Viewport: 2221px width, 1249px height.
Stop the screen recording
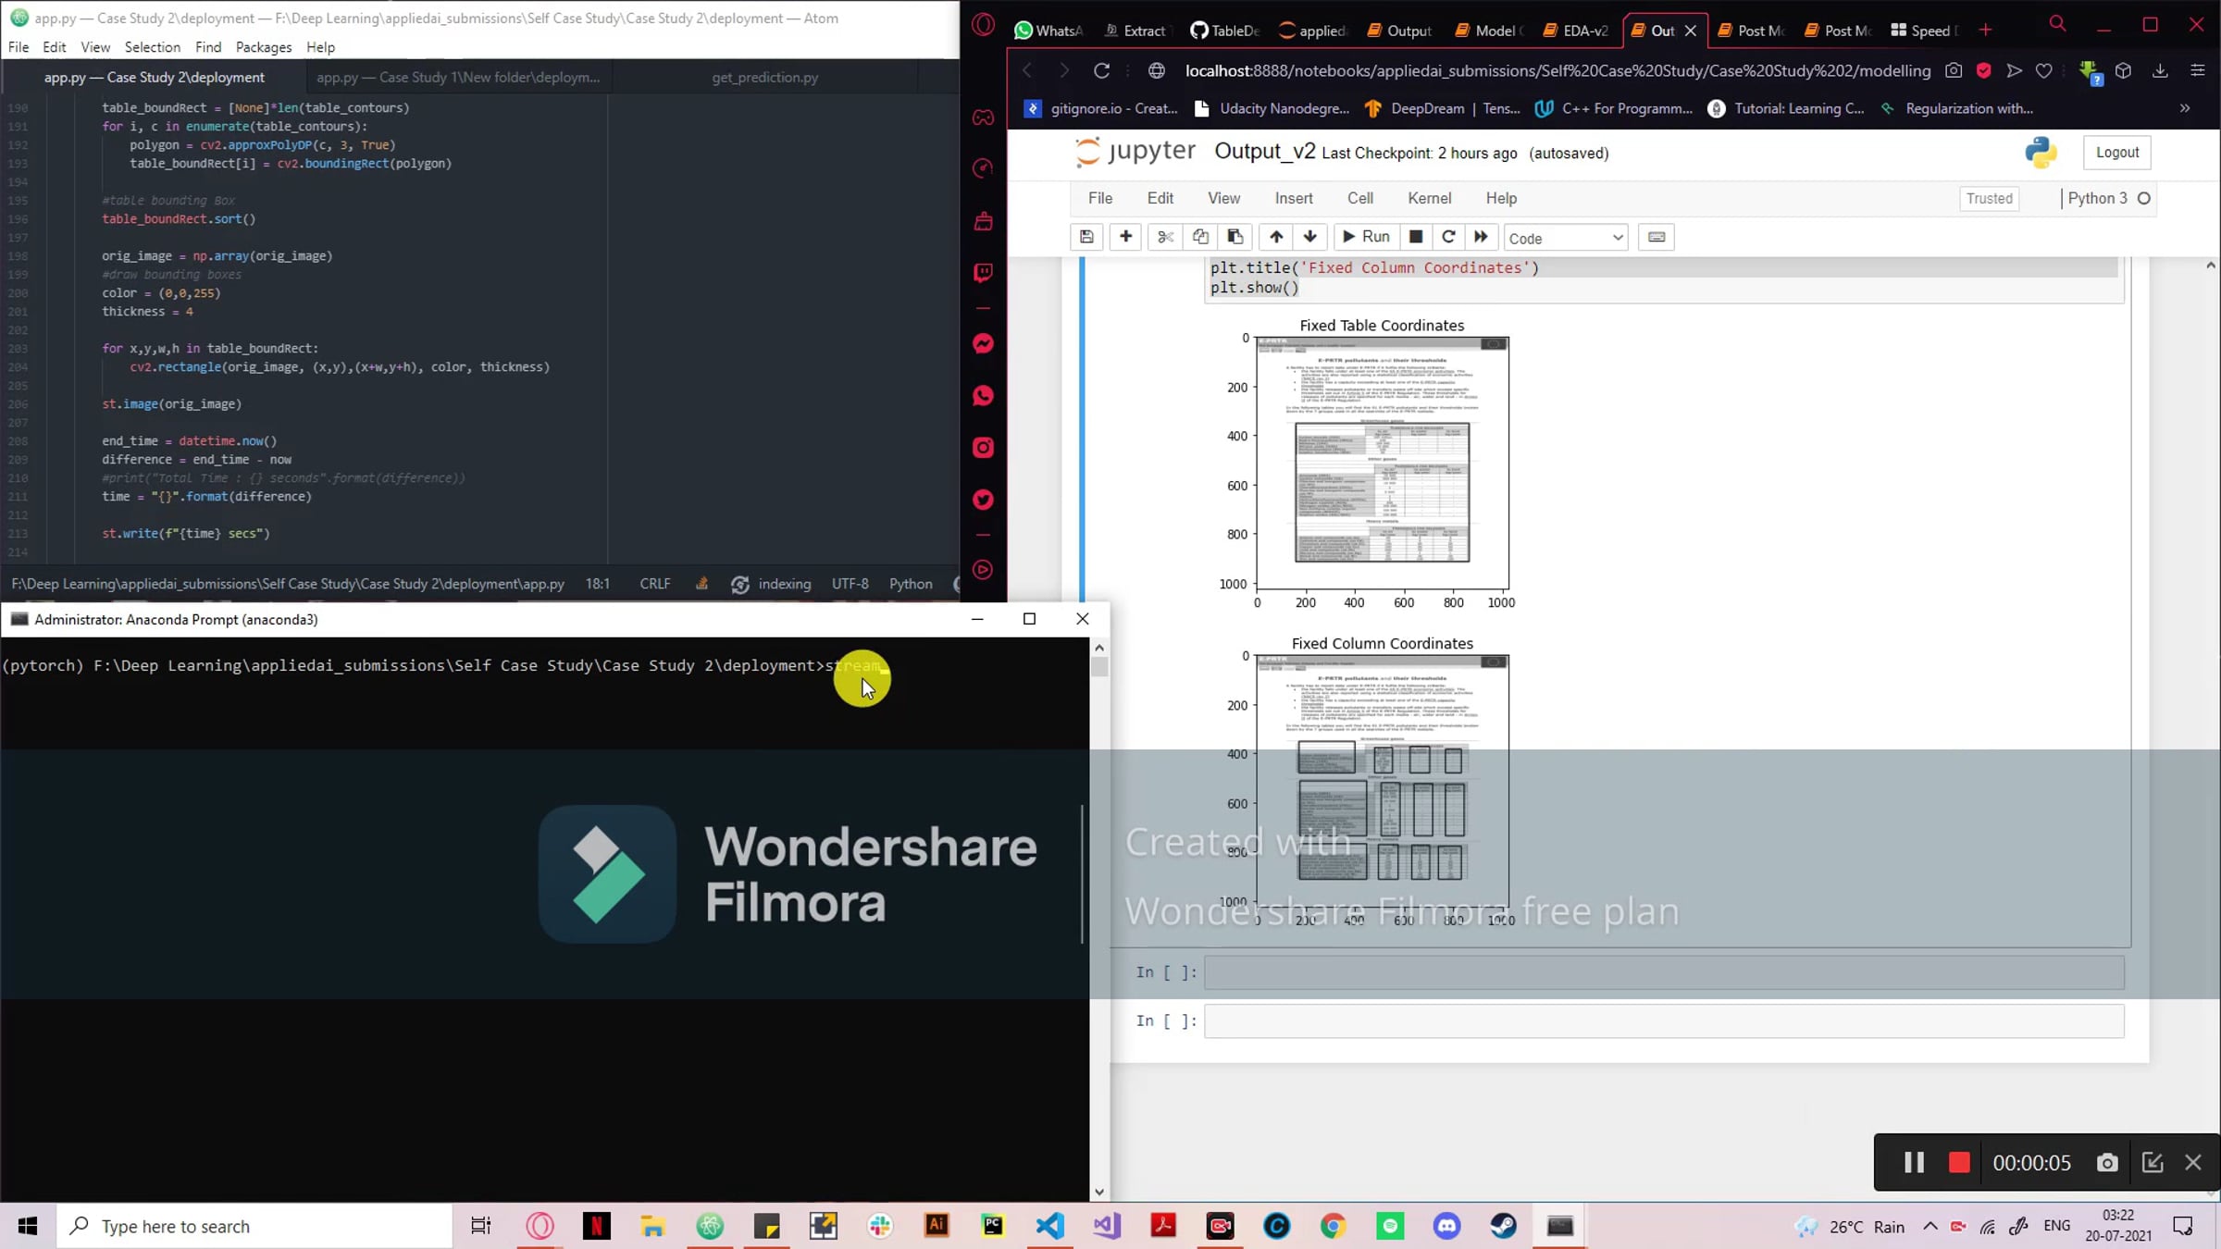point(1959,1162)
